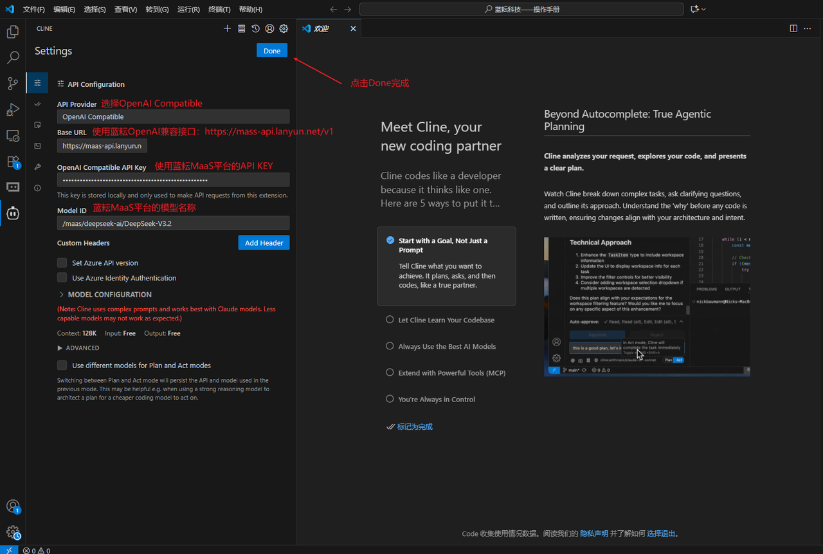The height and width of the screenshot is (554, 823).
Task: Open the API Provider dropdown
Action: [173, 116]
